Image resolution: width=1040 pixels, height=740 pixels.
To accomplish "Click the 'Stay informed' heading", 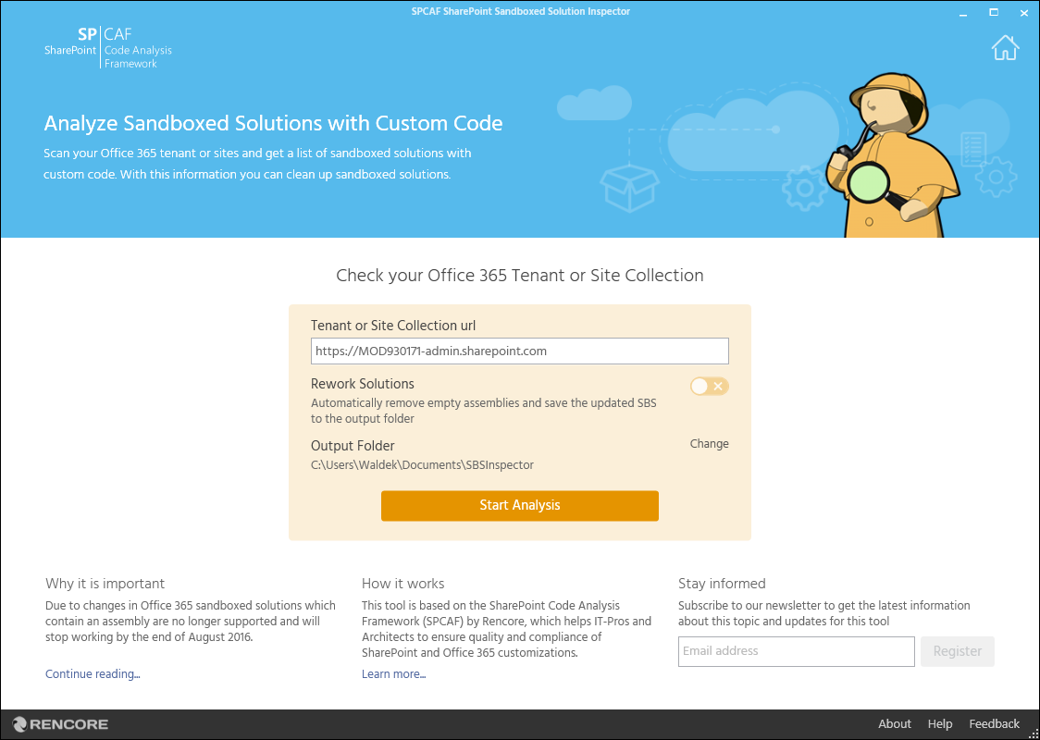I will coord(722,584).
